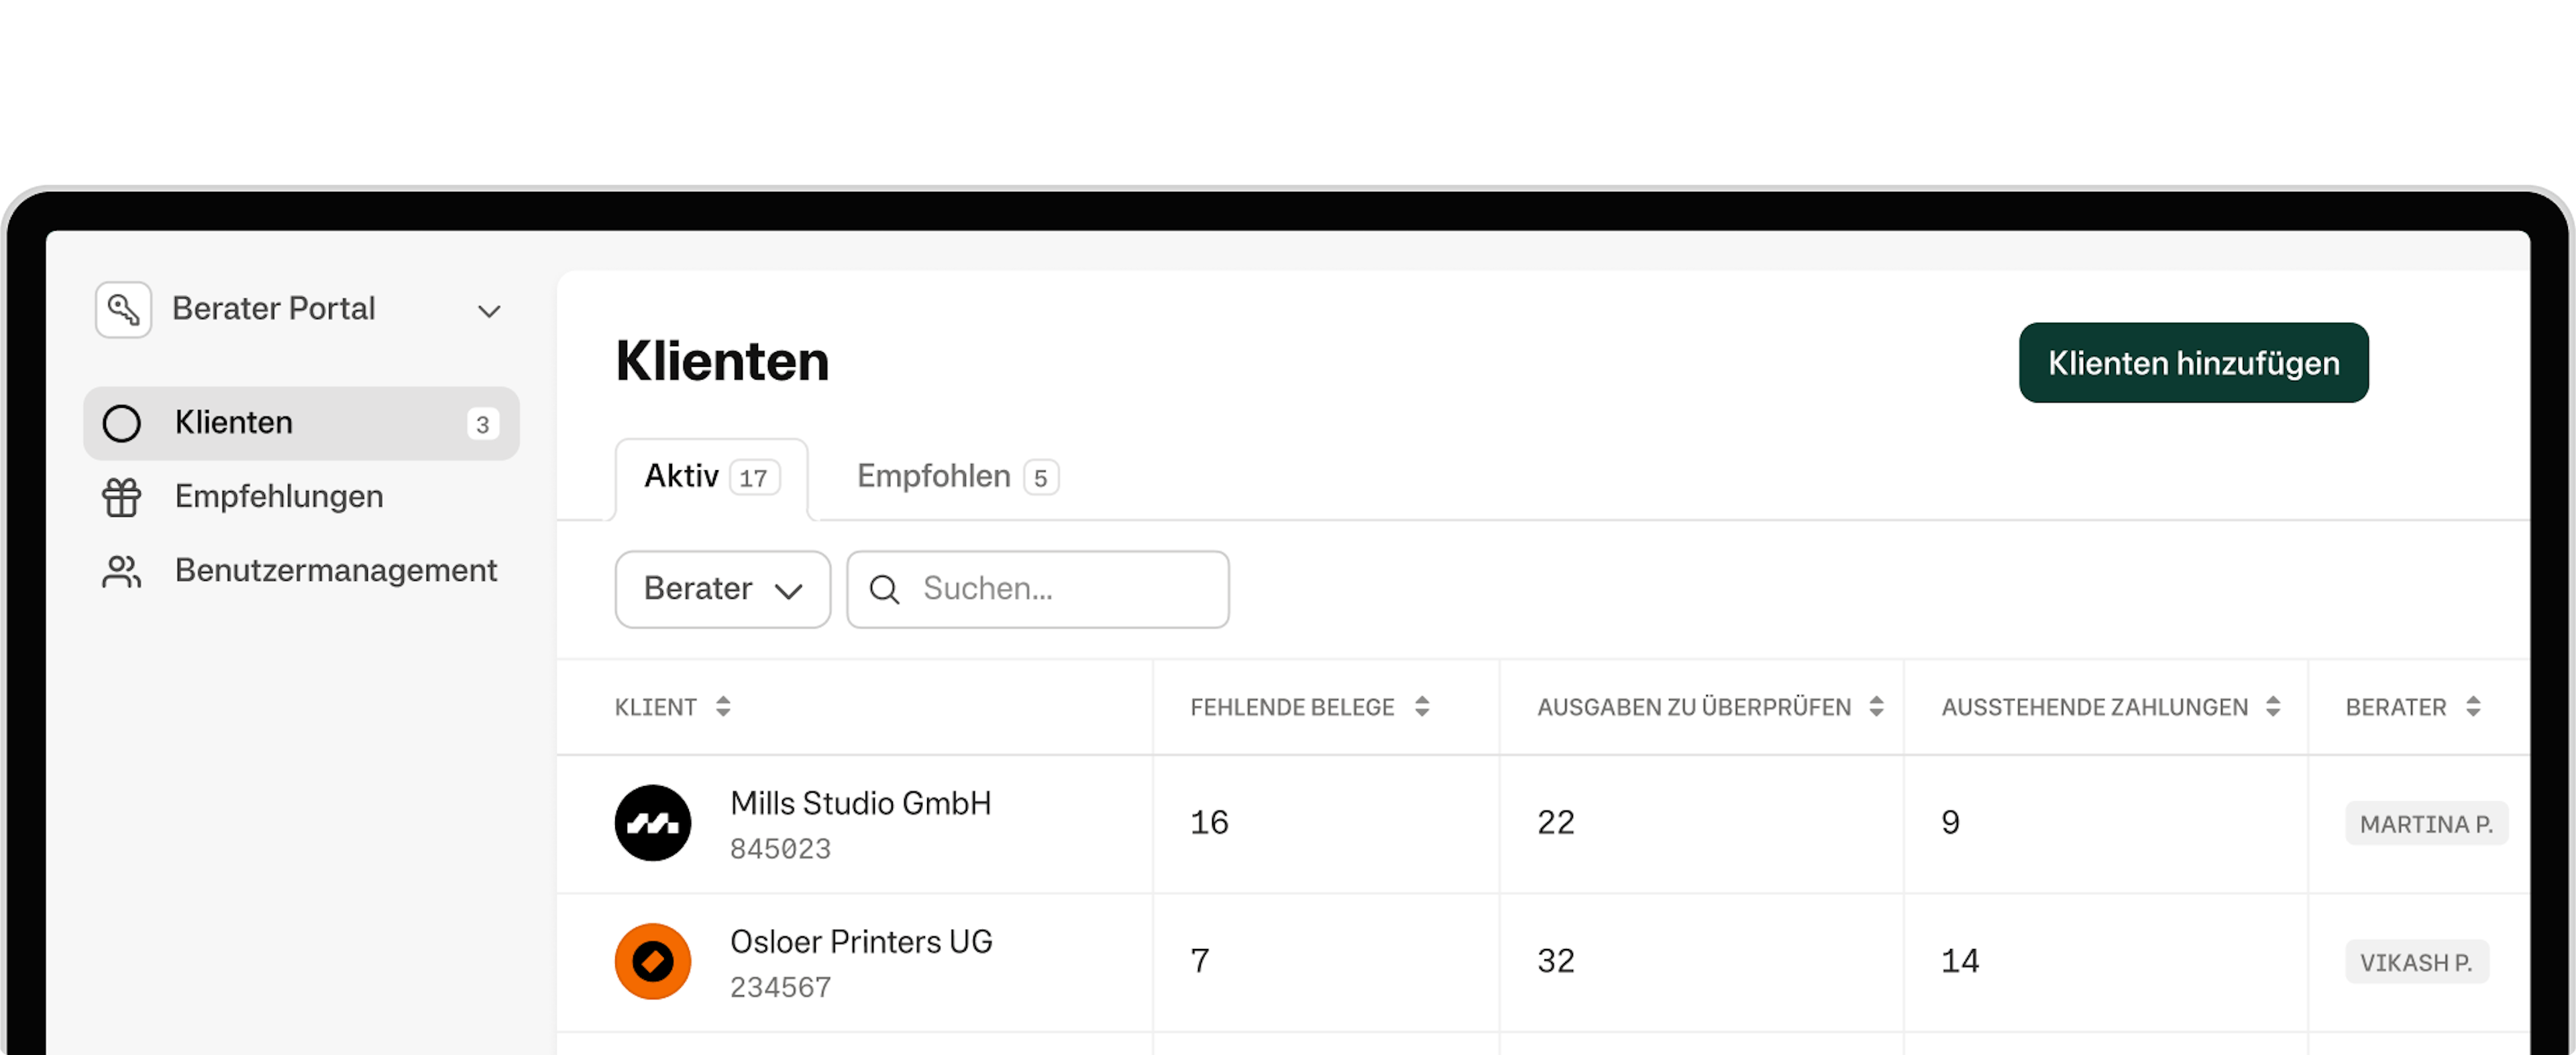Screen dimensions: 2576x1055
Task: Click the gift icon beside Empfehlungen
Action: 122,497
